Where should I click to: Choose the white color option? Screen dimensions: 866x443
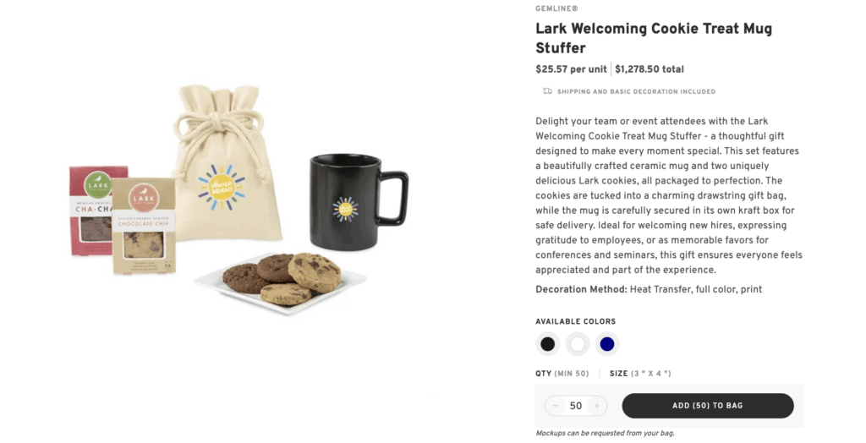pyautogui.click(x=578, y=344)
